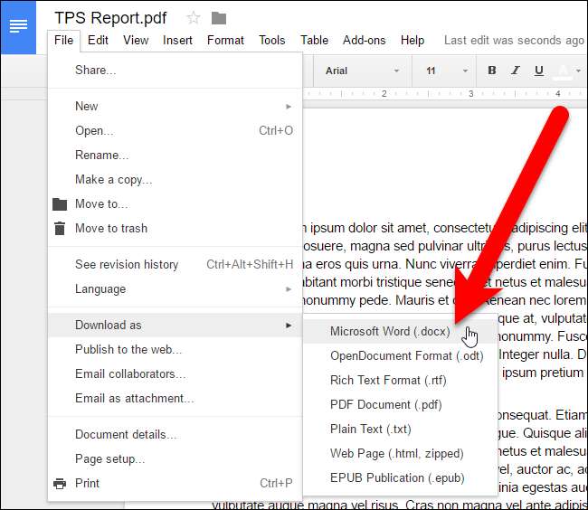Image resolution: width=588 pixels, height=510 pixels.
Task: Download as Microsoft Word (.docx)
Action: 390,331
